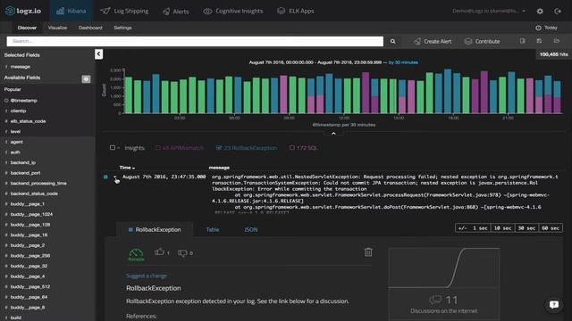The height and width of the screenshot is (321, 572).
Task: Select the 60 sec surrounding window
Action: [551, 228]
